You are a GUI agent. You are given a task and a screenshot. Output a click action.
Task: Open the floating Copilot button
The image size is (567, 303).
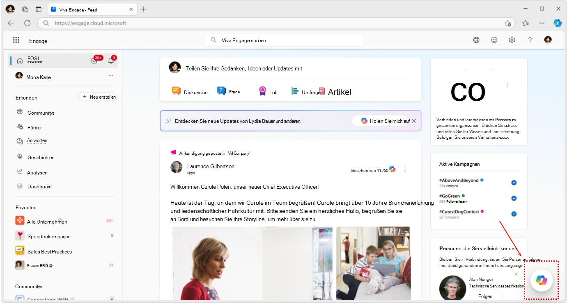tap(542, 280)
